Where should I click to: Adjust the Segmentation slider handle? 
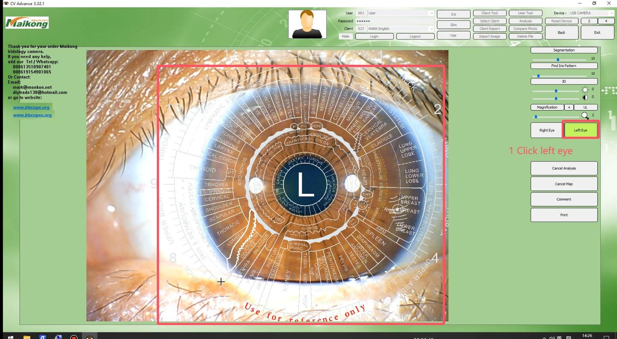558,59
